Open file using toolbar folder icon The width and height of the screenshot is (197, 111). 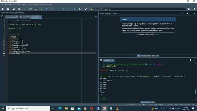coord(8,9)
